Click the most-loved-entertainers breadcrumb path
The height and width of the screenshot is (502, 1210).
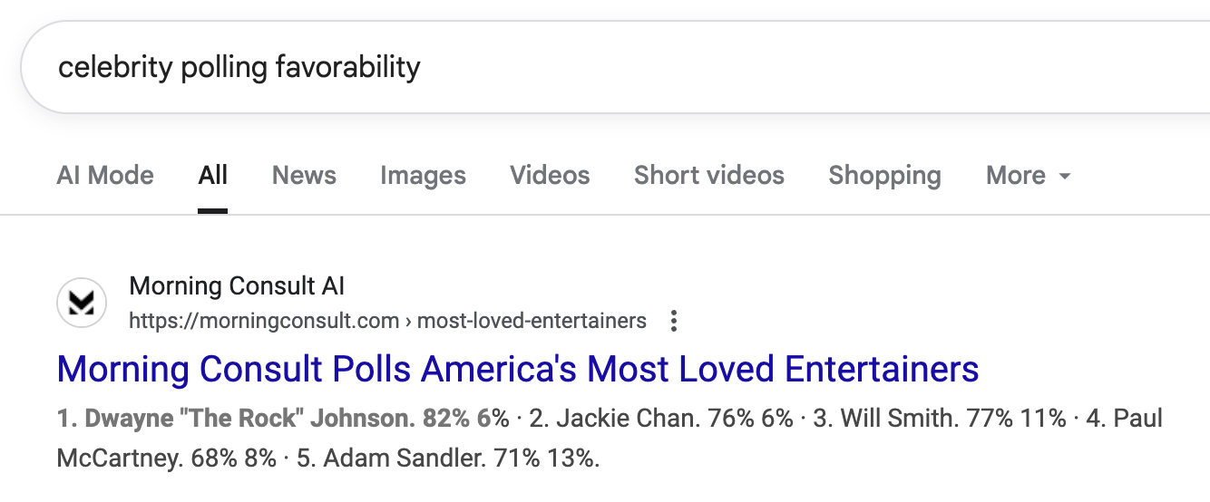[x=532, y=321]
